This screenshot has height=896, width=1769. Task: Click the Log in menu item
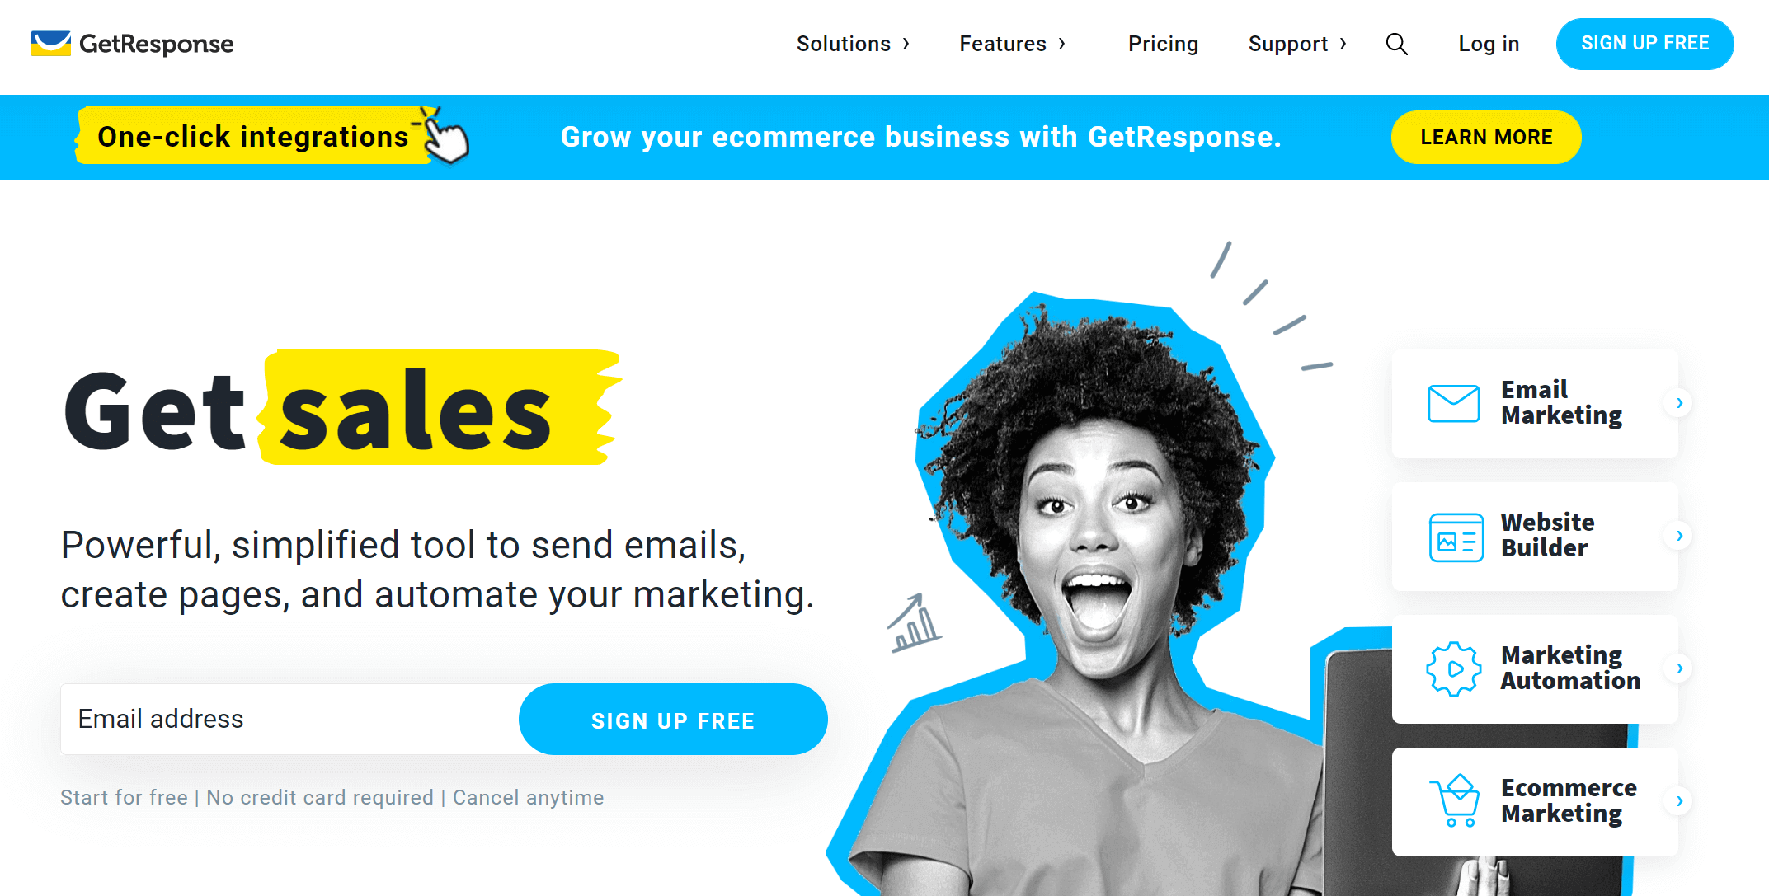click(x=1488, y=44)
